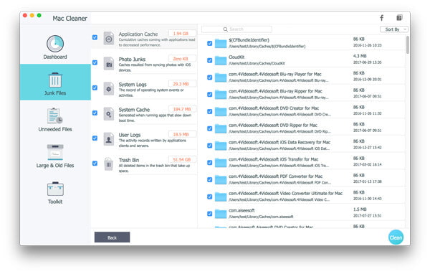The height and width of the screenshot is (274, 430).
Task: Toggle the CloudKit folder checkbox
Action: pyautogui.click(x=209, y=60)
